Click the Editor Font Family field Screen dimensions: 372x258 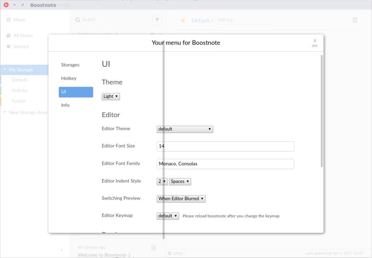226,164
